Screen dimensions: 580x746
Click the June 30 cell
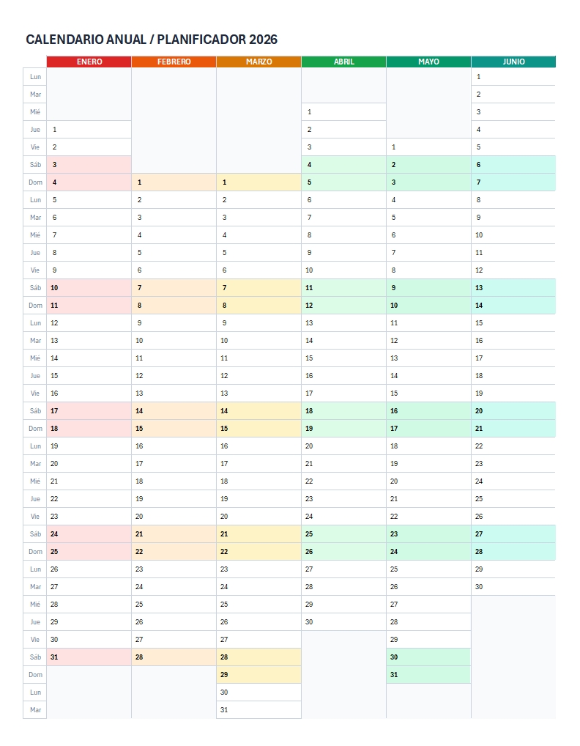513,587
